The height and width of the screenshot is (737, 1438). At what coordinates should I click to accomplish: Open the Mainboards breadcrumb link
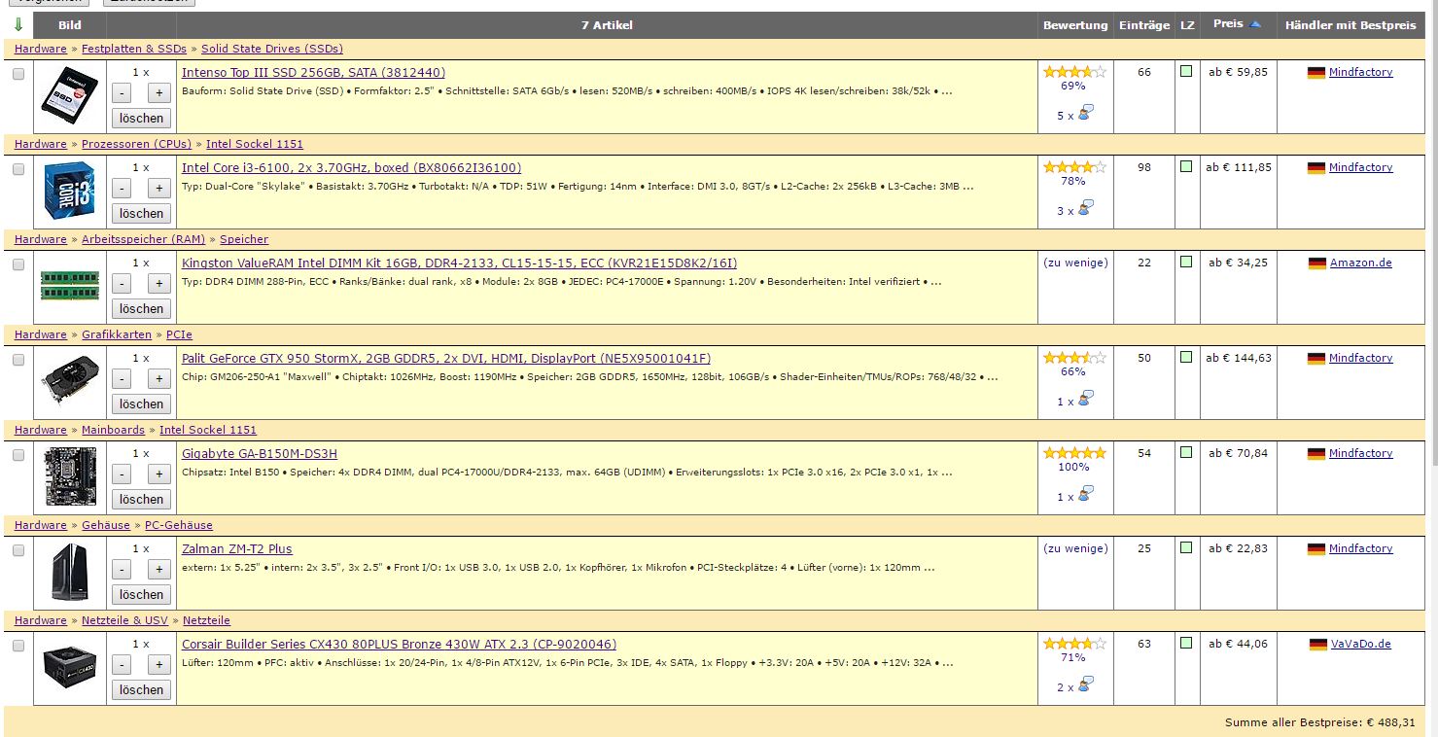point(113,430)
